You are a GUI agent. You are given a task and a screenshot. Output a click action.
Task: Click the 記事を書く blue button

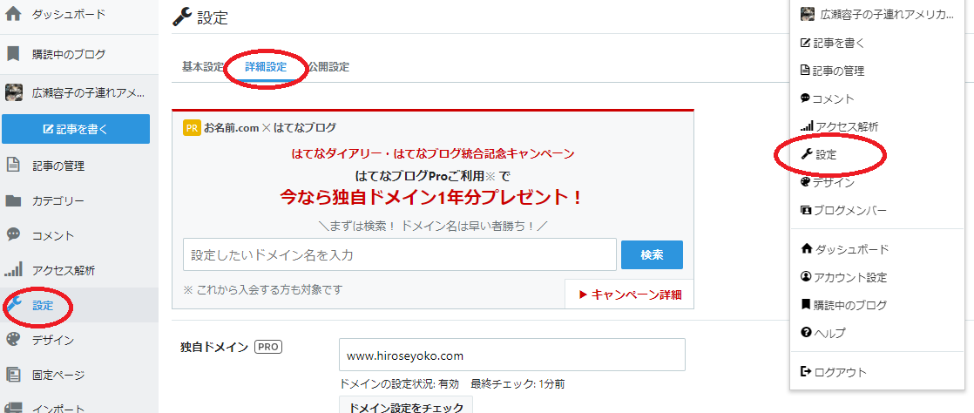pyautogui.click(x=76, y=129)
